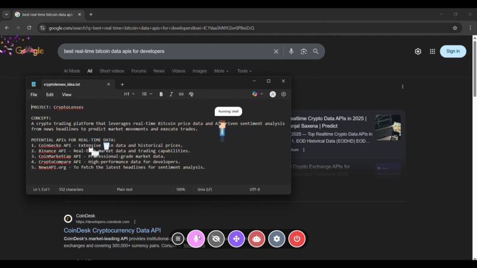Switch to Short videos search tab

click(112, 71)
